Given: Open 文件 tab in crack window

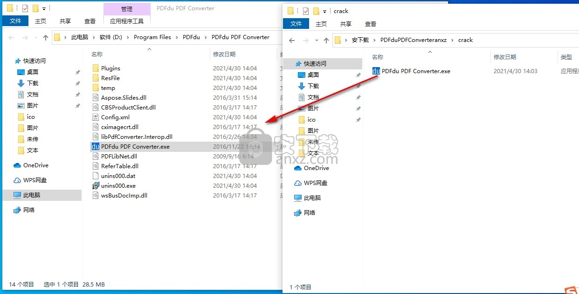Looking at the screenshot, I should 296,24.
